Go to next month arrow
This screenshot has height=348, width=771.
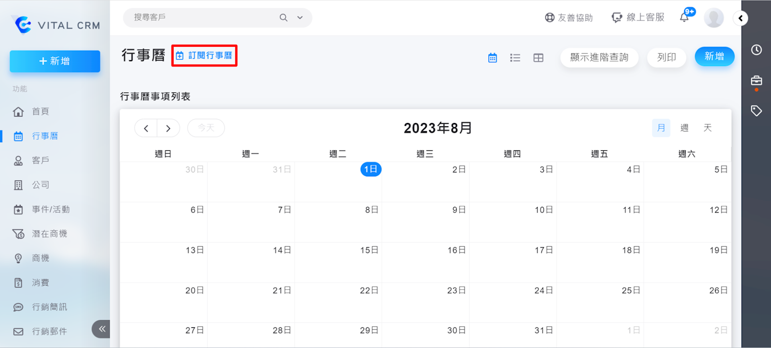tap(168, 128)
